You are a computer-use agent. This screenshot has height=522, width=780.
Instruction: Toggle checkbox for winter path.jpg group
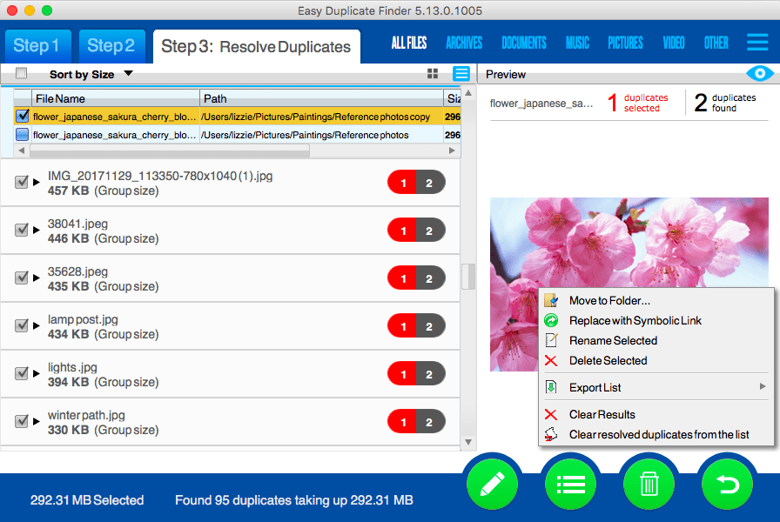pos(22,421)
